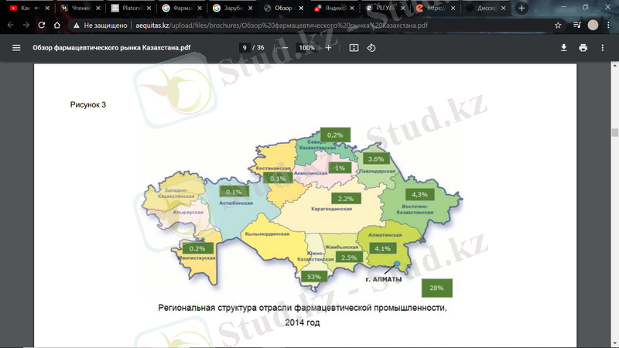Close the Яндекс tab

352,8
